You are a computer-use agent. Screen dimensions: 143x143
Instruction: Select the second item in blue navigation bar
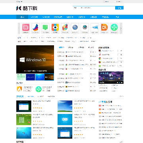(34, 17)
